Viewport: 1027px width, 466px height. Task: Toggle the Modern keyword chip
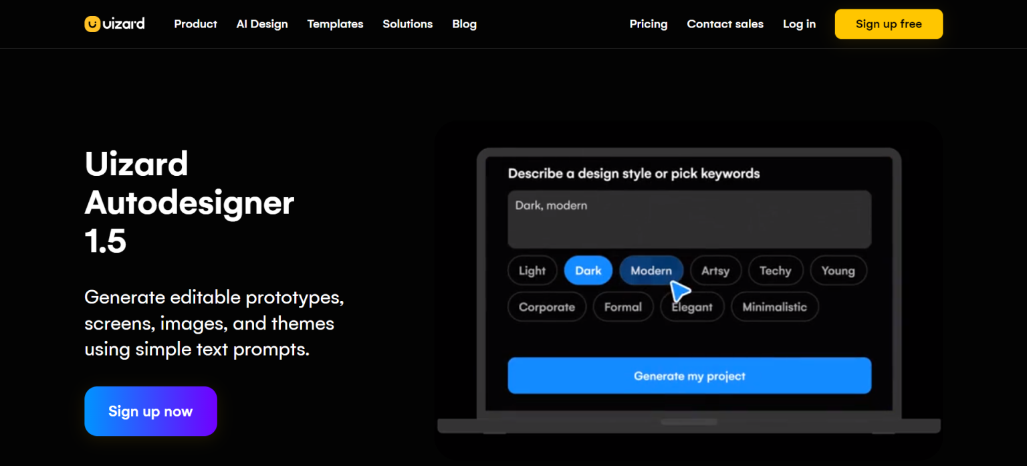[651, 271]
